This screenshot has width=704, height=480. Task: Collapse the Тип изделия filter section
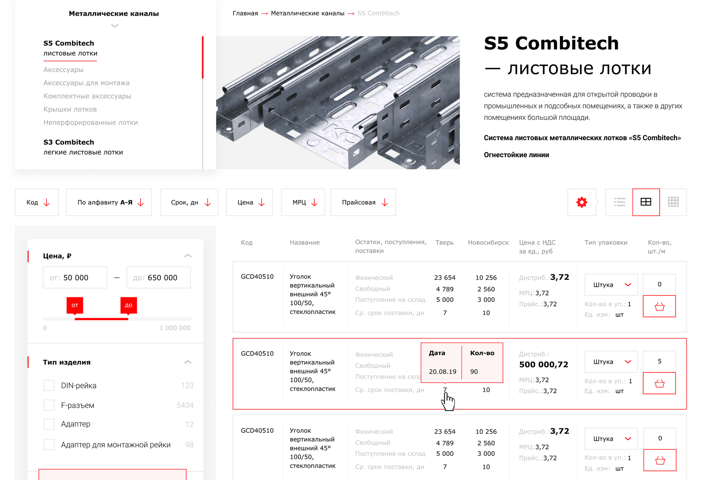click(x=188, y=362)
